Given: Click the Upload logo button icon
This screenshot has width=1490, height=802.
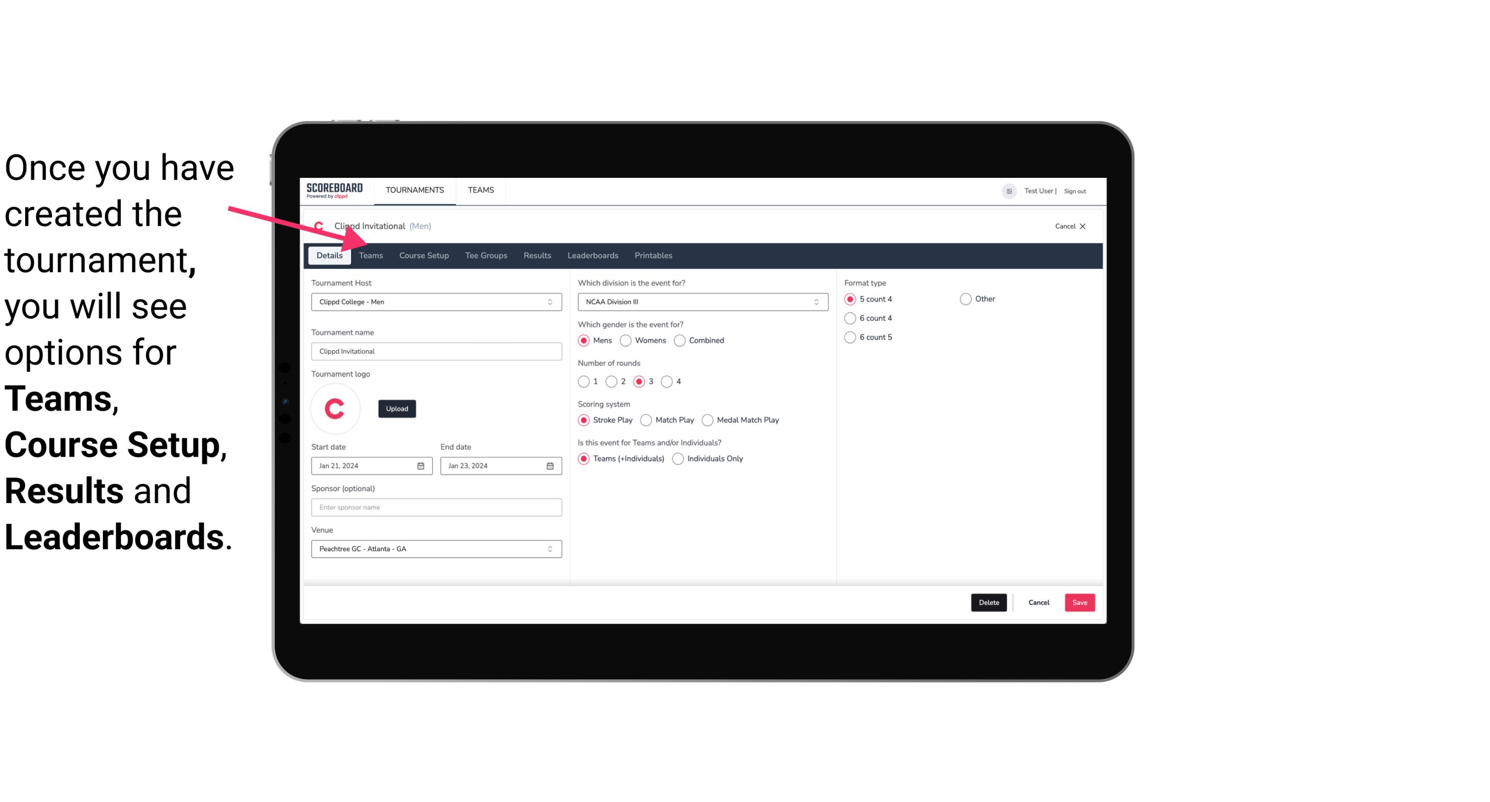Looking at the screenshot, I should (x=396, y=409).
